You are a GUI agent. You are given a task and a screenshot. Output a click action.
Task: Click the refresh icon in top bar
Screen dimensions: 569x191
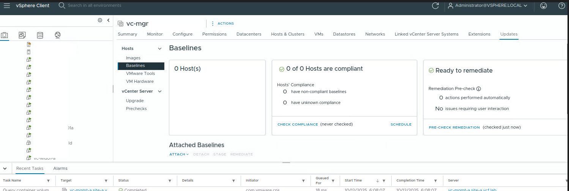coord(435,5)
